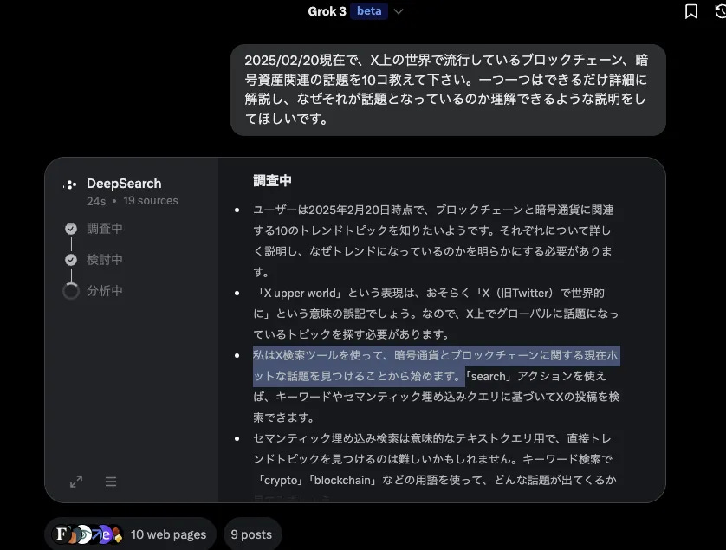Click the DeepSearch heading

point(124,184)
